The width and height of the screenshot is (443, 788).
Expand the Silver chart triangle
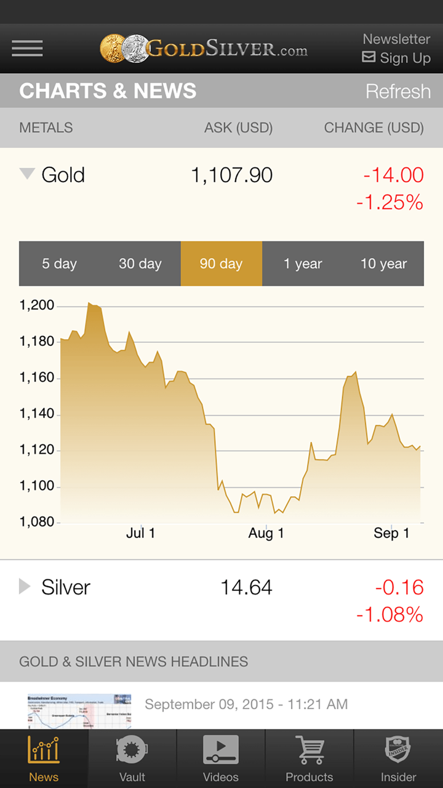(x=25, y=587)
